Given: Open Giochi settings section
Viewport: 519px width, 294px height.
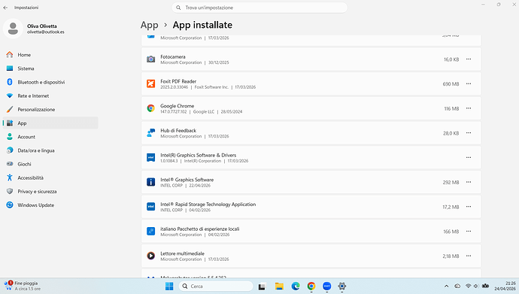Looking at the screenshot, I should point(50,164).
